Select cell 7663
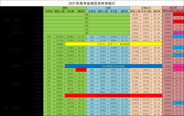Image resolution: width=184 pixels, height=116 pixels. 103,88
